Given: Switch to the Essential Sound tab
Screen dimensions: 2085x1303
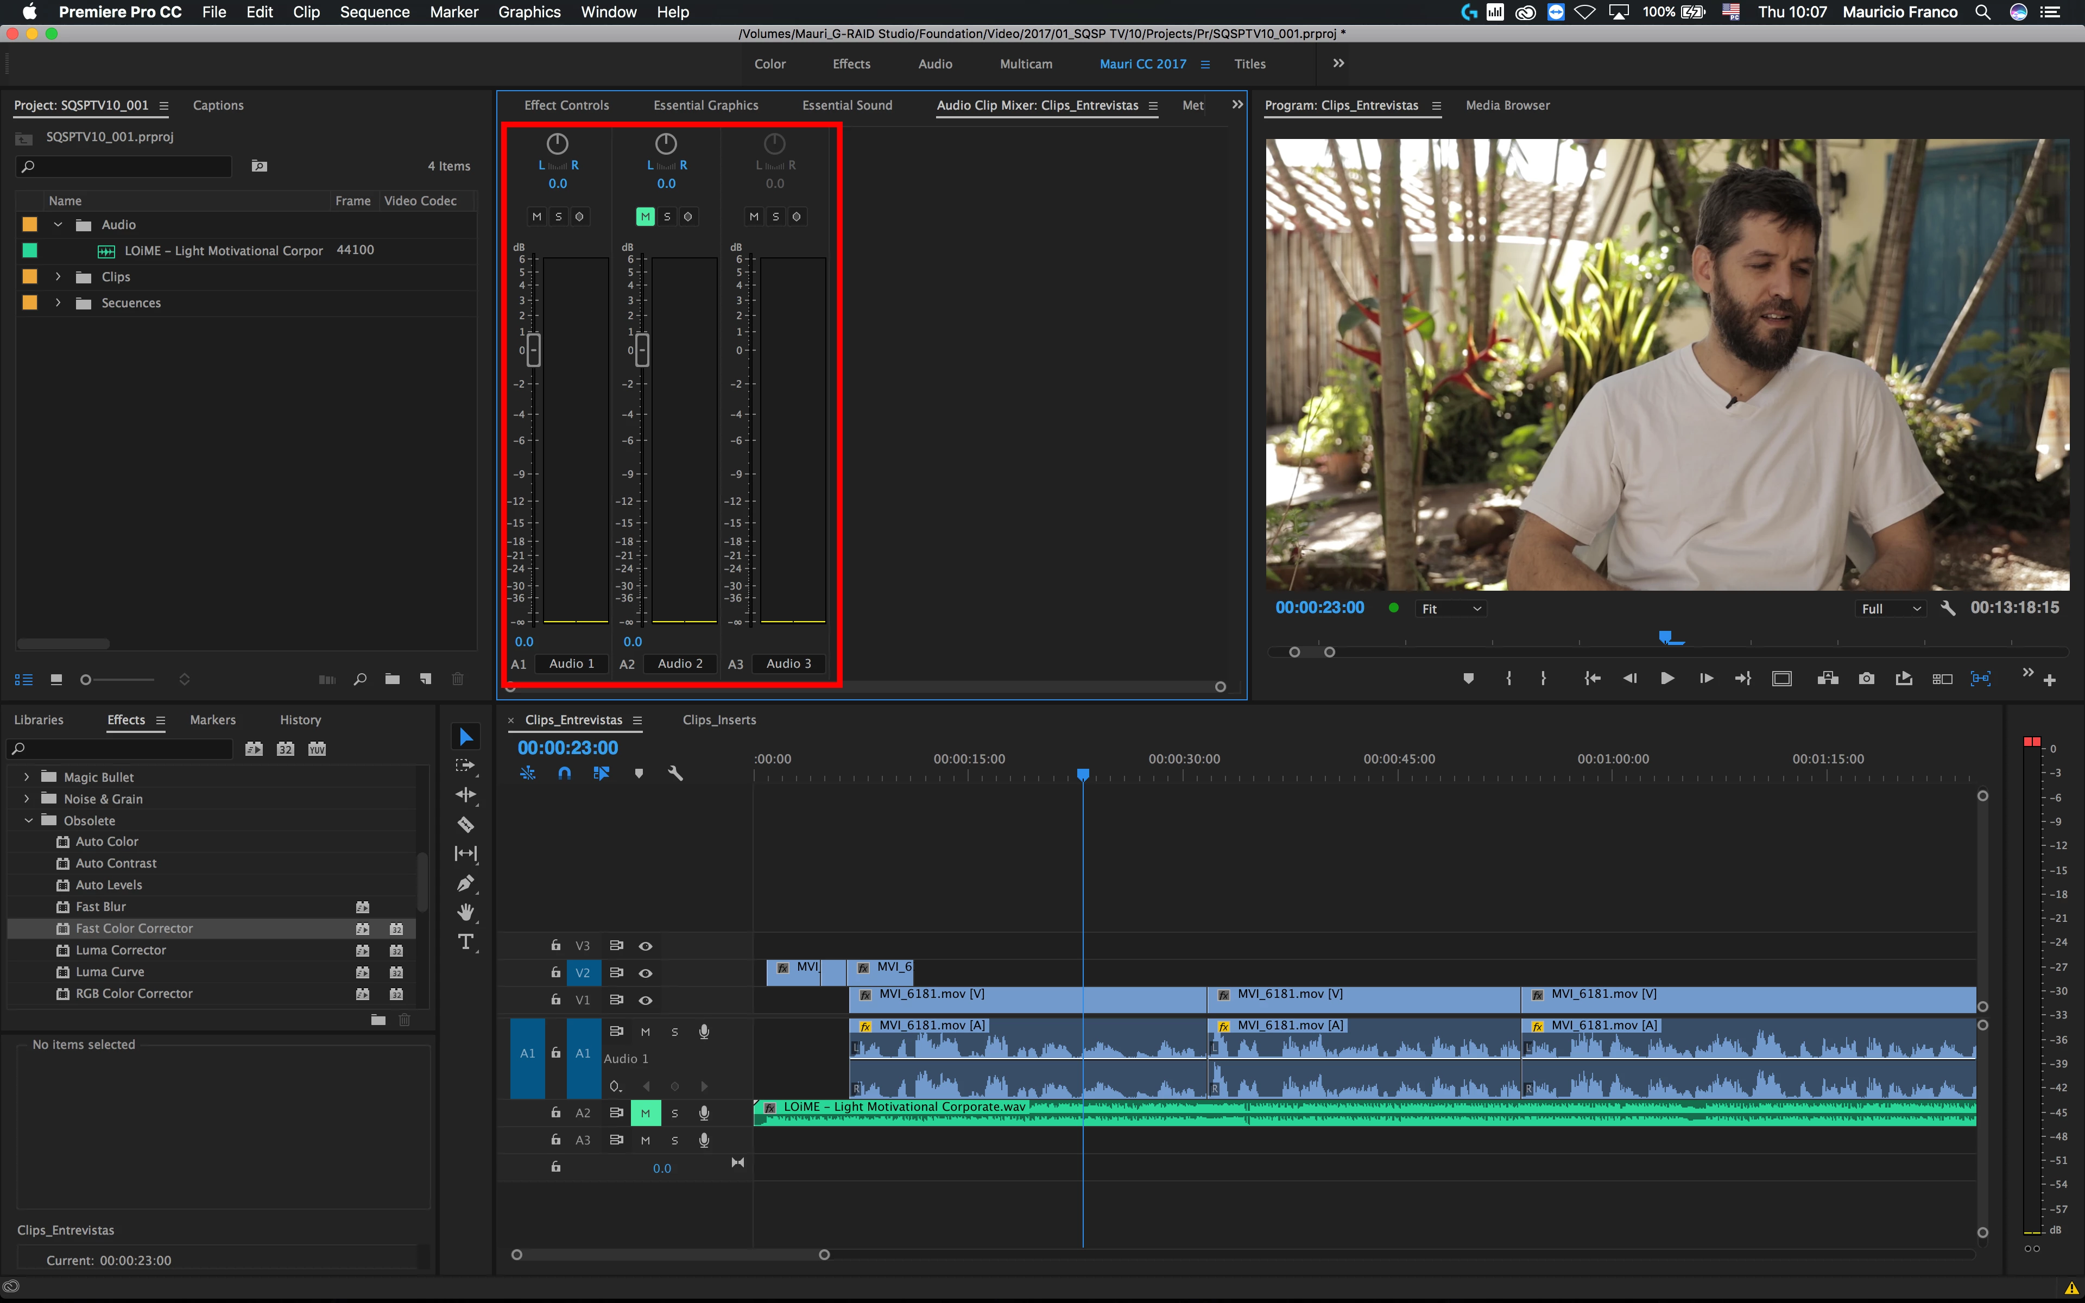Looking at the screenshot, I should 847,105.
